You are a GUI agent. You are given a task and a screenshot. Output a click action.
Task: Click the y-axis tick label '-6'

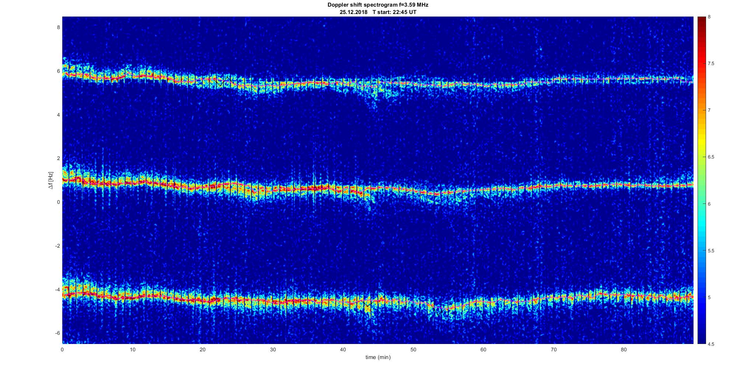57,333
